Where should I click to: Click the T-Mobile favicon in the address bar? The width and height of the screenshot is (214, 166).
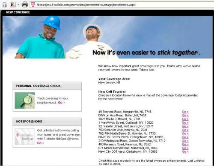point(33,5)
